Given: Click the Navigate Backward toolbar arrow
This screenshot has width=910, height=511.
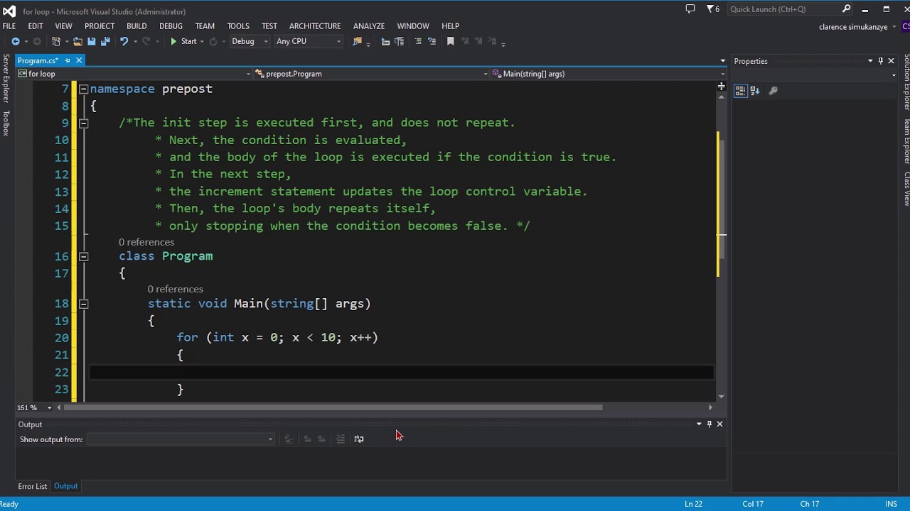Looking at the screenshot, I should [x=15, y=41].
